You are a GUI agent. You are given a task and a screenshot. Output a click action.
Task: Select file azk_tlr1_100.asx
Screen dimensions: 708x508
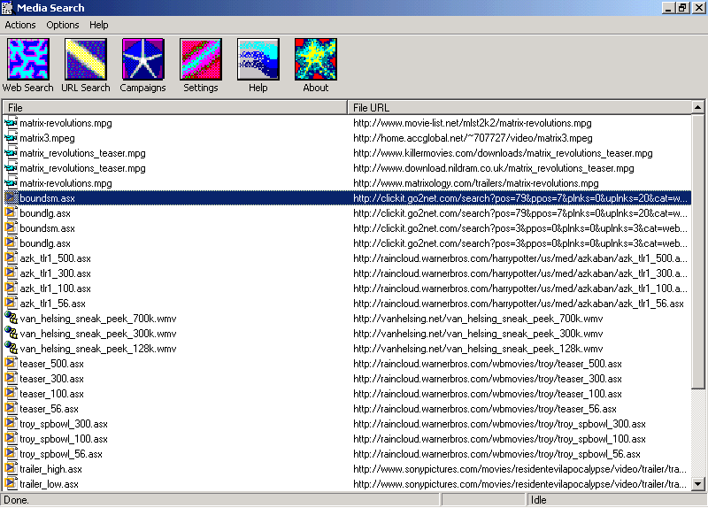(55, 289)
